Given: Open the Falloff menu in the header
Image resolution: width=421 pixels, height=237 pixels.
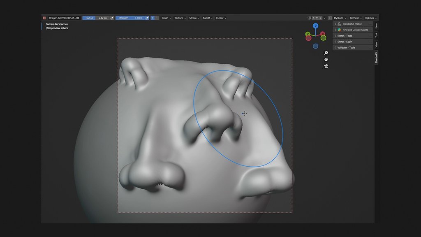Looking at the screenshot, I should click(x=208, y=18).
